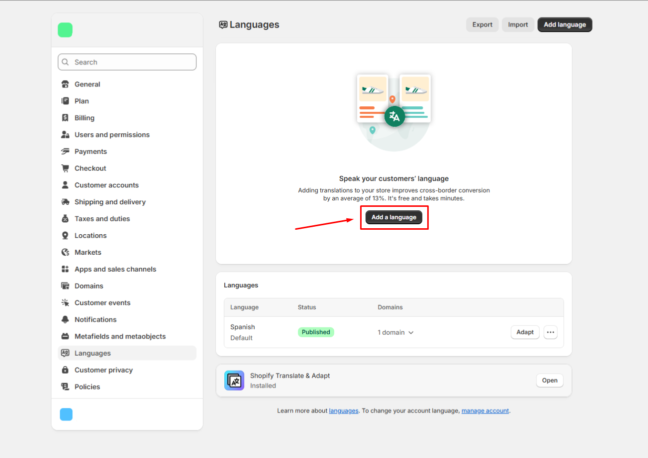The height and width of the screenshot is (458, 648).
Task: Click the settings Search field
Action: pos(127,62)
